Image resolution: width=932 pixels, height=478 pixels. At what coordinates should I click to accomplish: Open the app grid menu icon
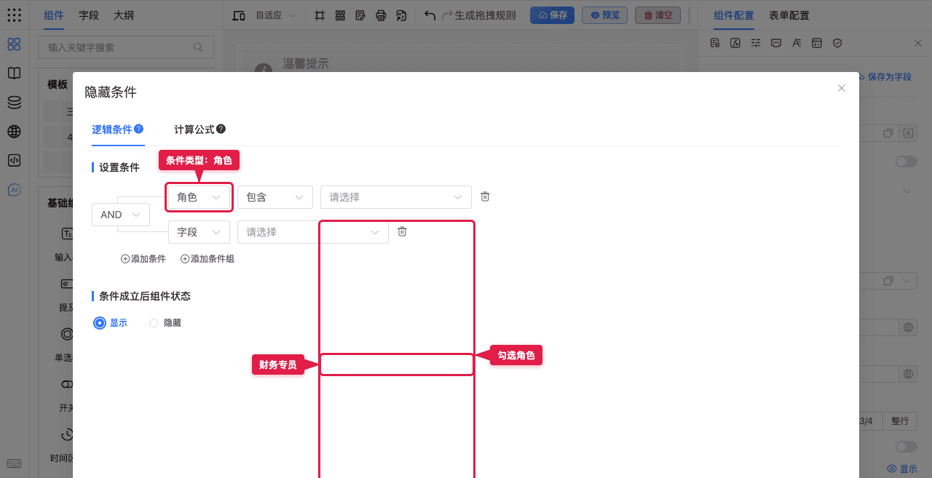point(14,15)
